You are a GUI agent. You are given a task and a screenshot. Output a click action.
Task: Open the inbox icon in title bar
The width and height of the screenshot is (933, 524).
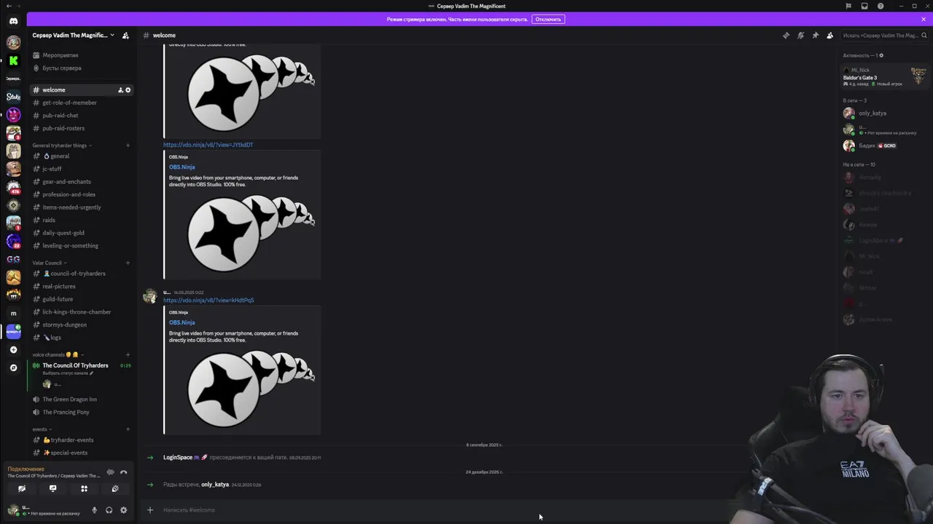864,6
